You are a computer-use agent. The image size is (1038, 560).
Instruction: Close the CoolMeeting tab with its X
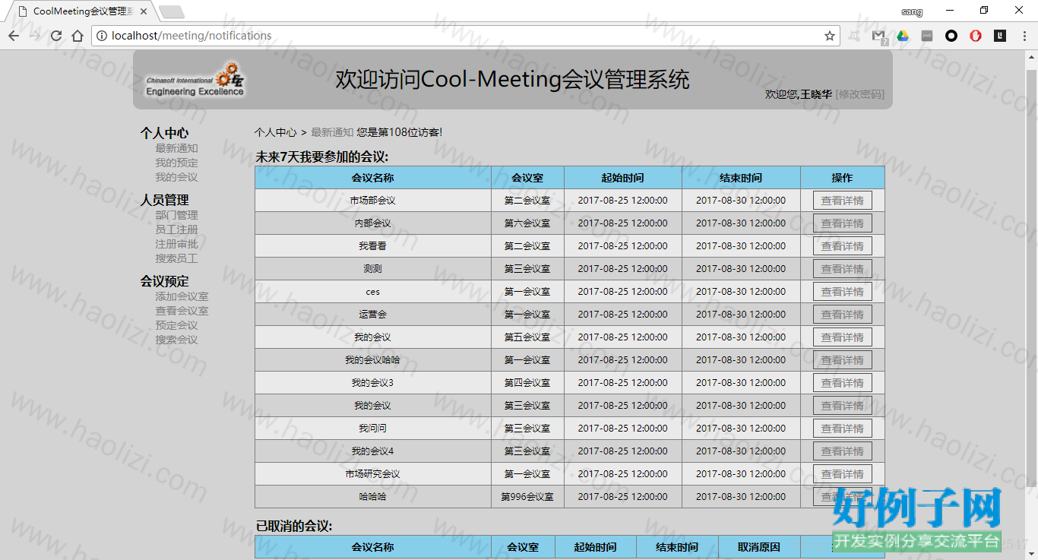(144, 11)
